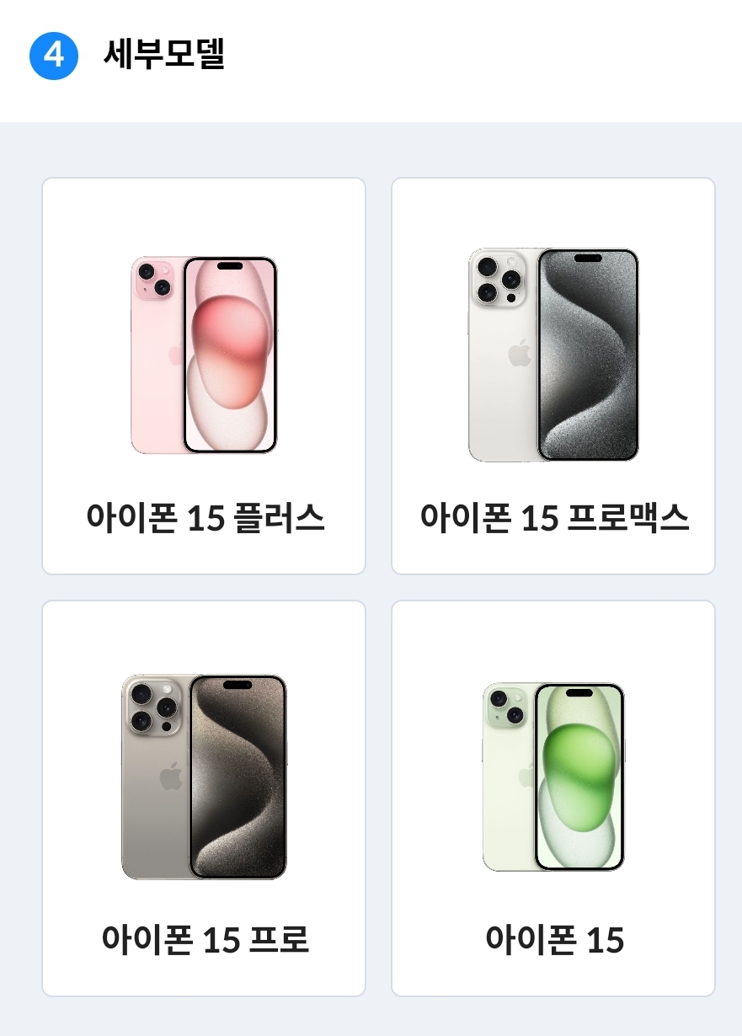The image size is (742, 1036).
Task: Click the Apple logo on natural titanium Pro back
Action: (x=171, y=777)
